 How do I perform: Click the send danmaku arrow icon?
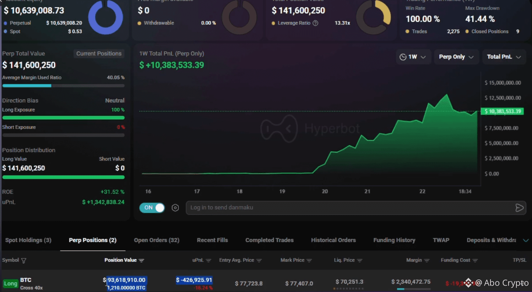(x=519, y=208)
